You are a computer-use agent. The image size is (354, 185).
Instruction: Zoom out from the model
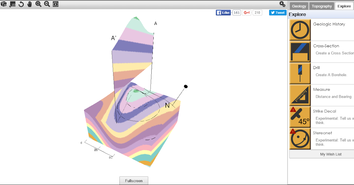pyautogui.click(x=47, y=4)
